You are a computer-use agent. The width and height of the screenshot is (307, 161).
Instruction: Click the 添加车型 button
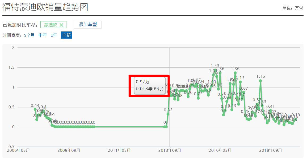[x=87, y=25]
